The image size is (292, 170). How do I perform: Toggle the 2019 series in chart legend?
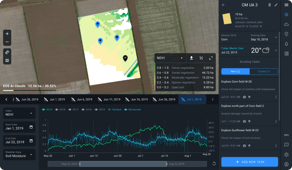[x=47, y=109]
